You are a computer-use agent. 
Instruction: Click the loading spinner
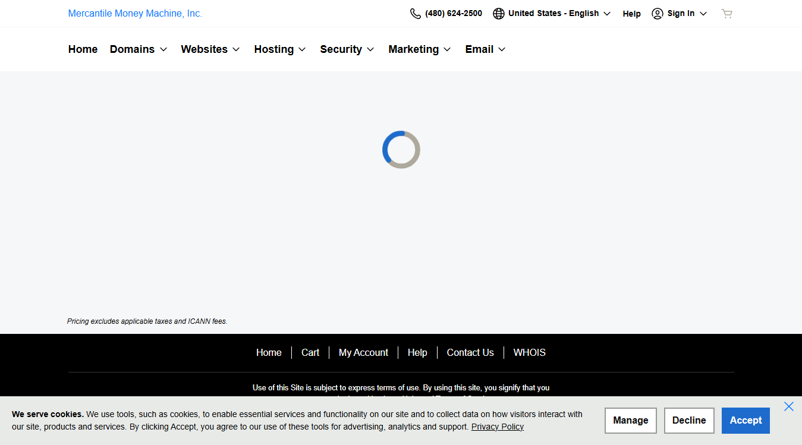click(401, 150)
